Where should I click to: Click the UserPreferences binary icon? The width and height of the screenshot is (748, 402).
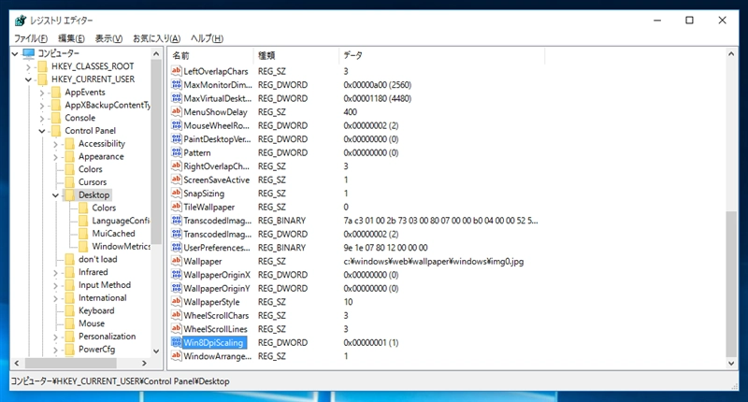pyautogui.click(x=177, y=248)
